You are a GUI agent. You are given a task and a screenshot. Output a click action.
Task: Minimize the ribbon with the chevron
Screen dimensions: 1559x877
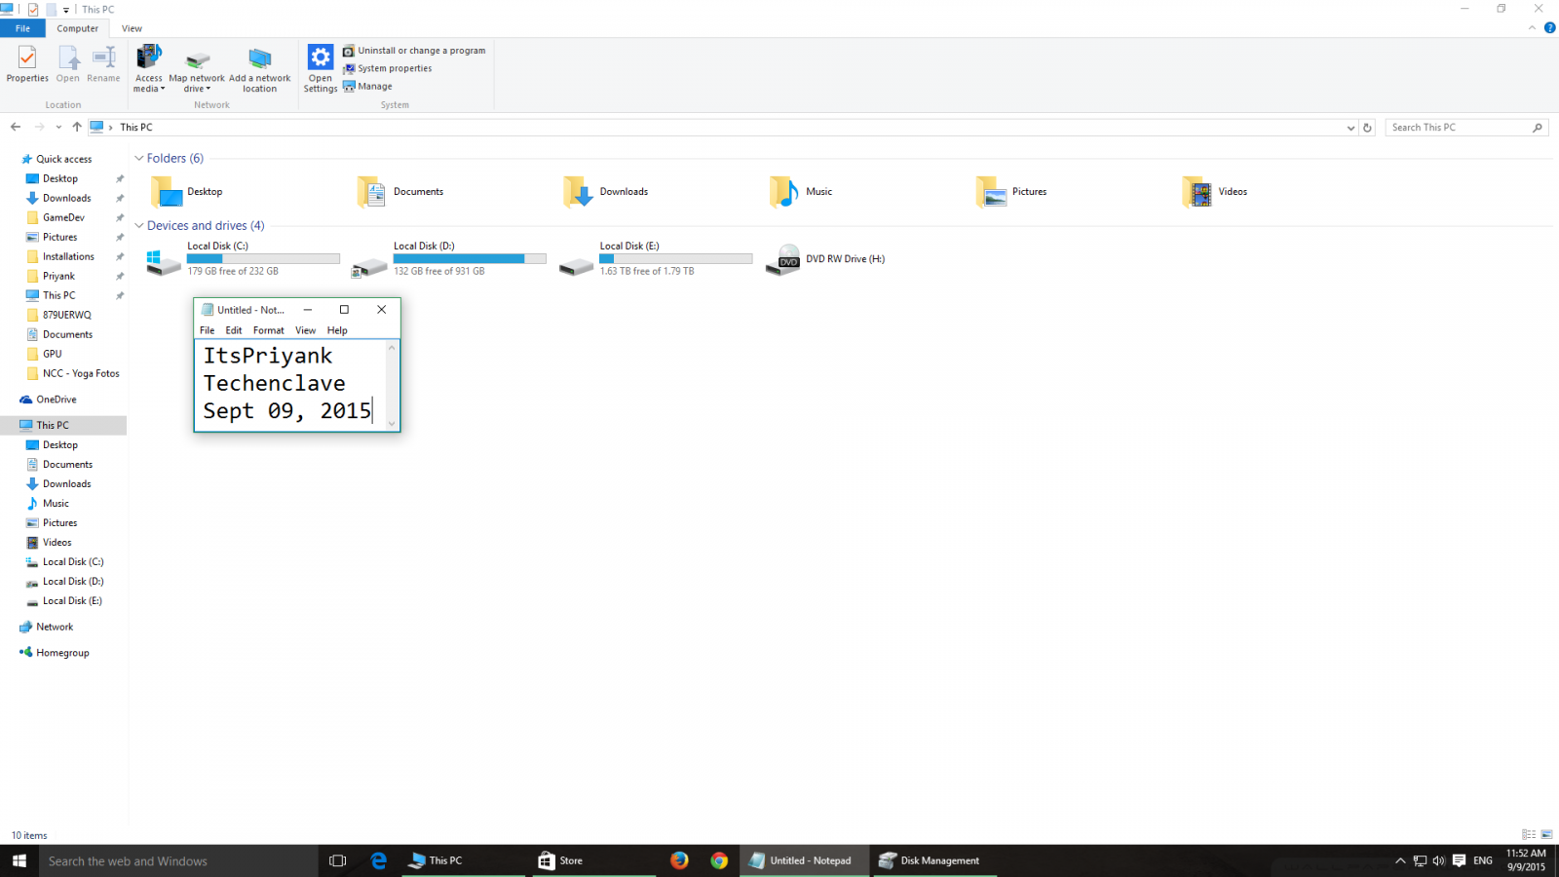(1532, 28)
